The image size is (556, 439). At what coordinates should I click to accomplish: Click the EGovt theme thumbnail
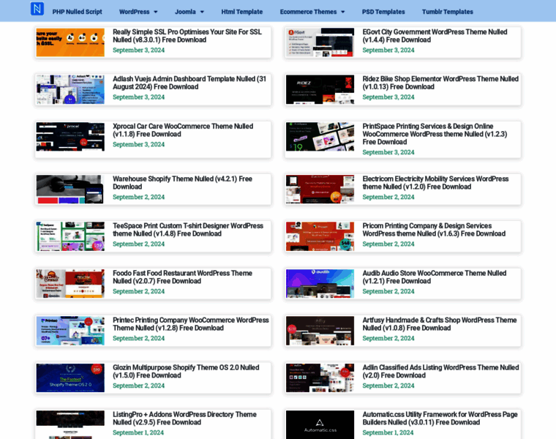click(320, 42)
